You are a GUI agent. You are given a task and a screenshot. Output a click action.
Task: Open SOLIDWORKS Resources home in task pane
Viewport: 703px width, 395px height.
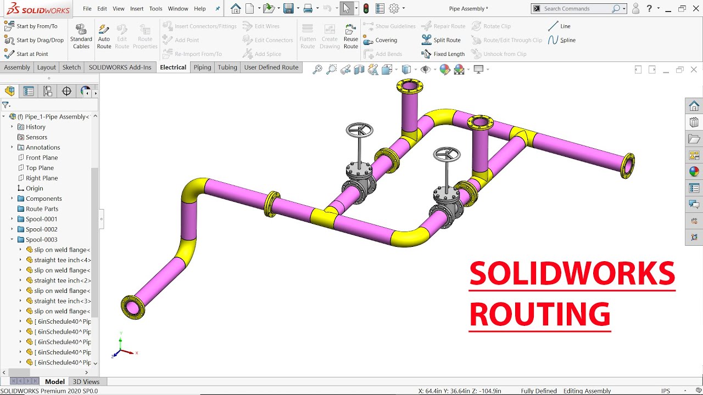coord(694,106)
